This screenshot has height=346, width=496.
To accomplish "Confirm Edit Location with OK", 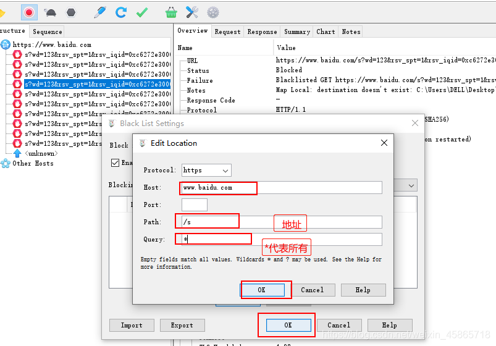I will [263, 290].
